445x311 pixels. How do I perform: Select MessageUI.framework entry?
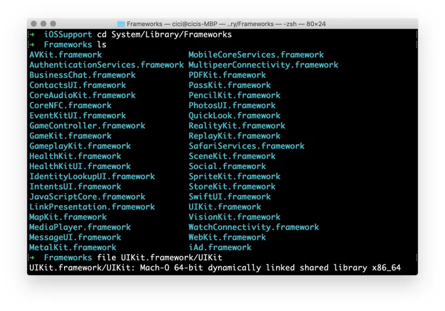tap(75, 238)
